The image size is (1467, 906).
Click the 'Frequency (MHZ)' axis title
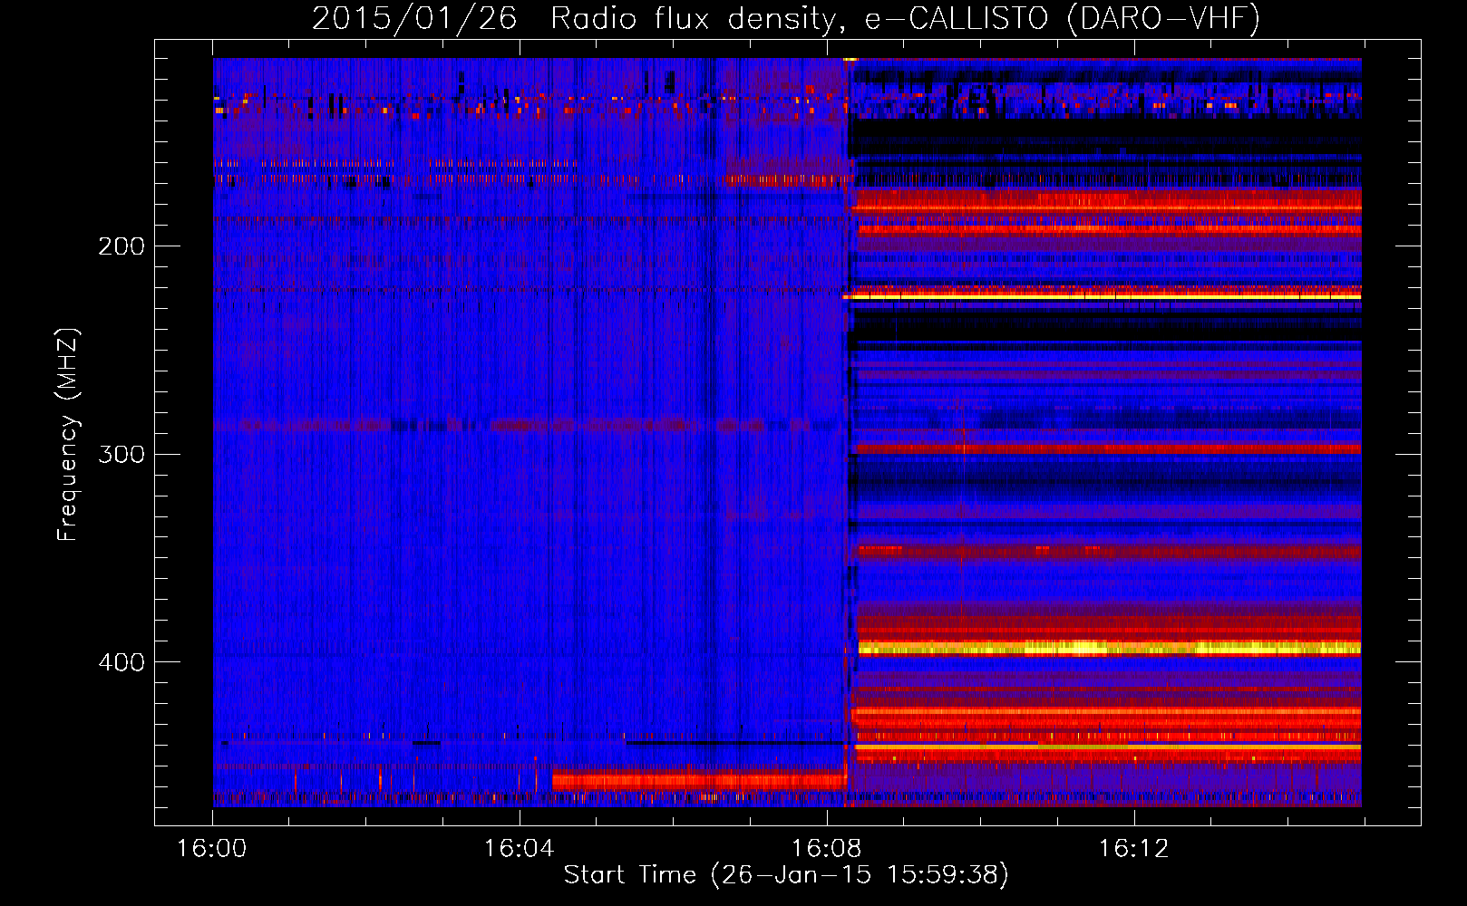click(x=68, y=435)
